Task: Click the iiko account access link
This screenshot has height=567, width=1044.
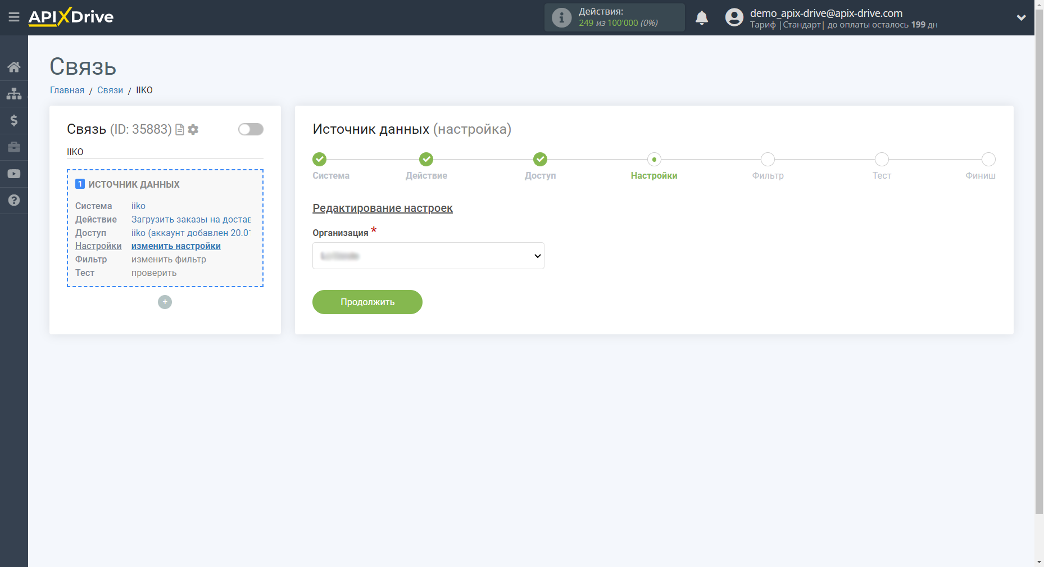Action: 191,233
